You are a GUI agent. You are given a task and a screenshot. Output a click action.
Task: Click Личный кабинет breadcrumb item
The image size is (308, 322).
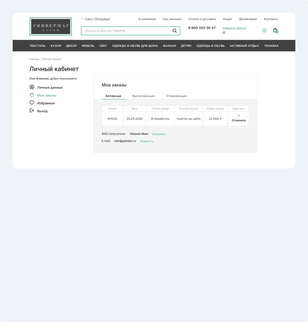(51, 59)
